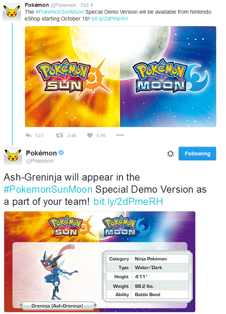Viewport: 226px width, 314px height.
Task: Click the Oct 4 timestamp
Action: pyautogui.click(x=87, y=5)
